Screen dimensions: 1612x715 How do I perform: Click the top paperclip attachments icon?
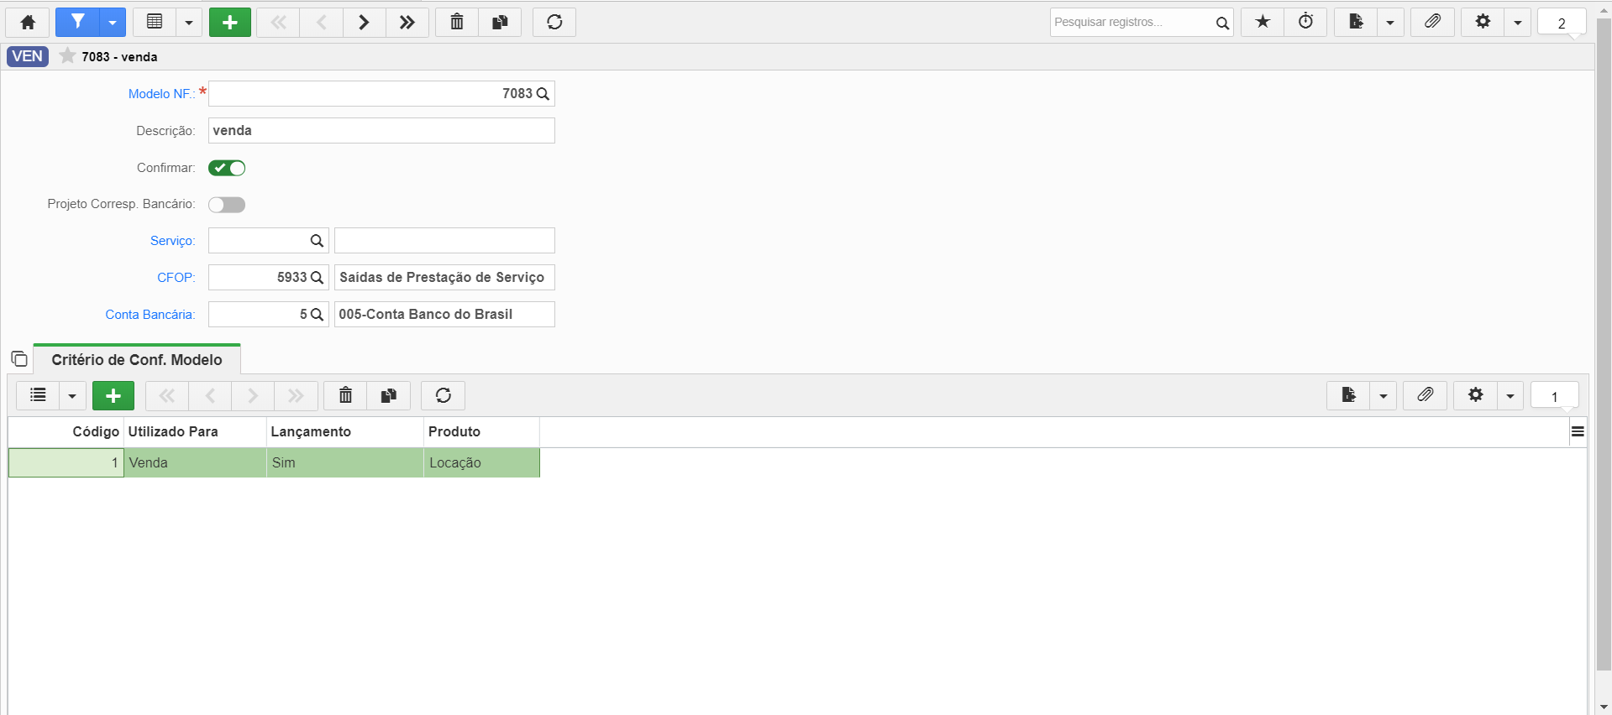point(1432,22)
